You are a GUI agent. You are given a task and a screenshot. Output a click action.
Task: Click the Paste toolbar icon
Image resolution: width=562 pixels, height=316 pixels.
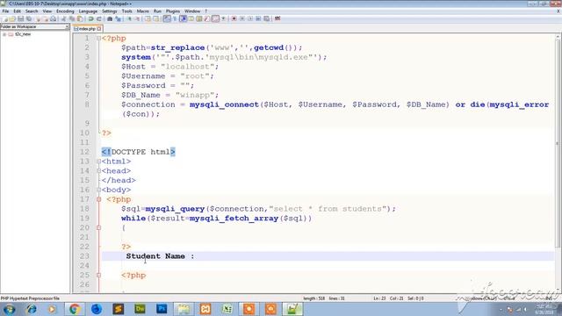(x=80, y=18)
